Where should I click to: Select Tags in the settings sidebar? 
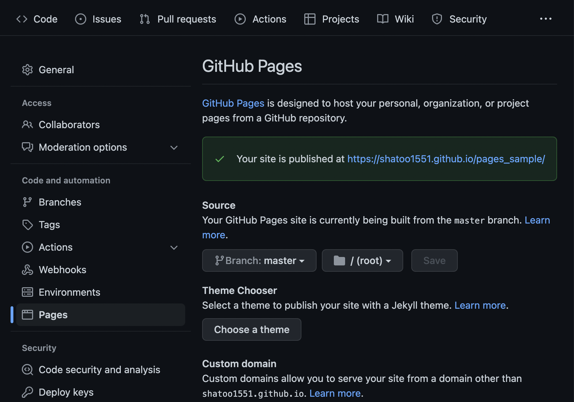click(x=101, y=225)
